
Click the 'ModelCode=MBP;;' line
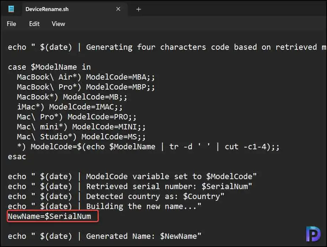click(x=86, y=87)
